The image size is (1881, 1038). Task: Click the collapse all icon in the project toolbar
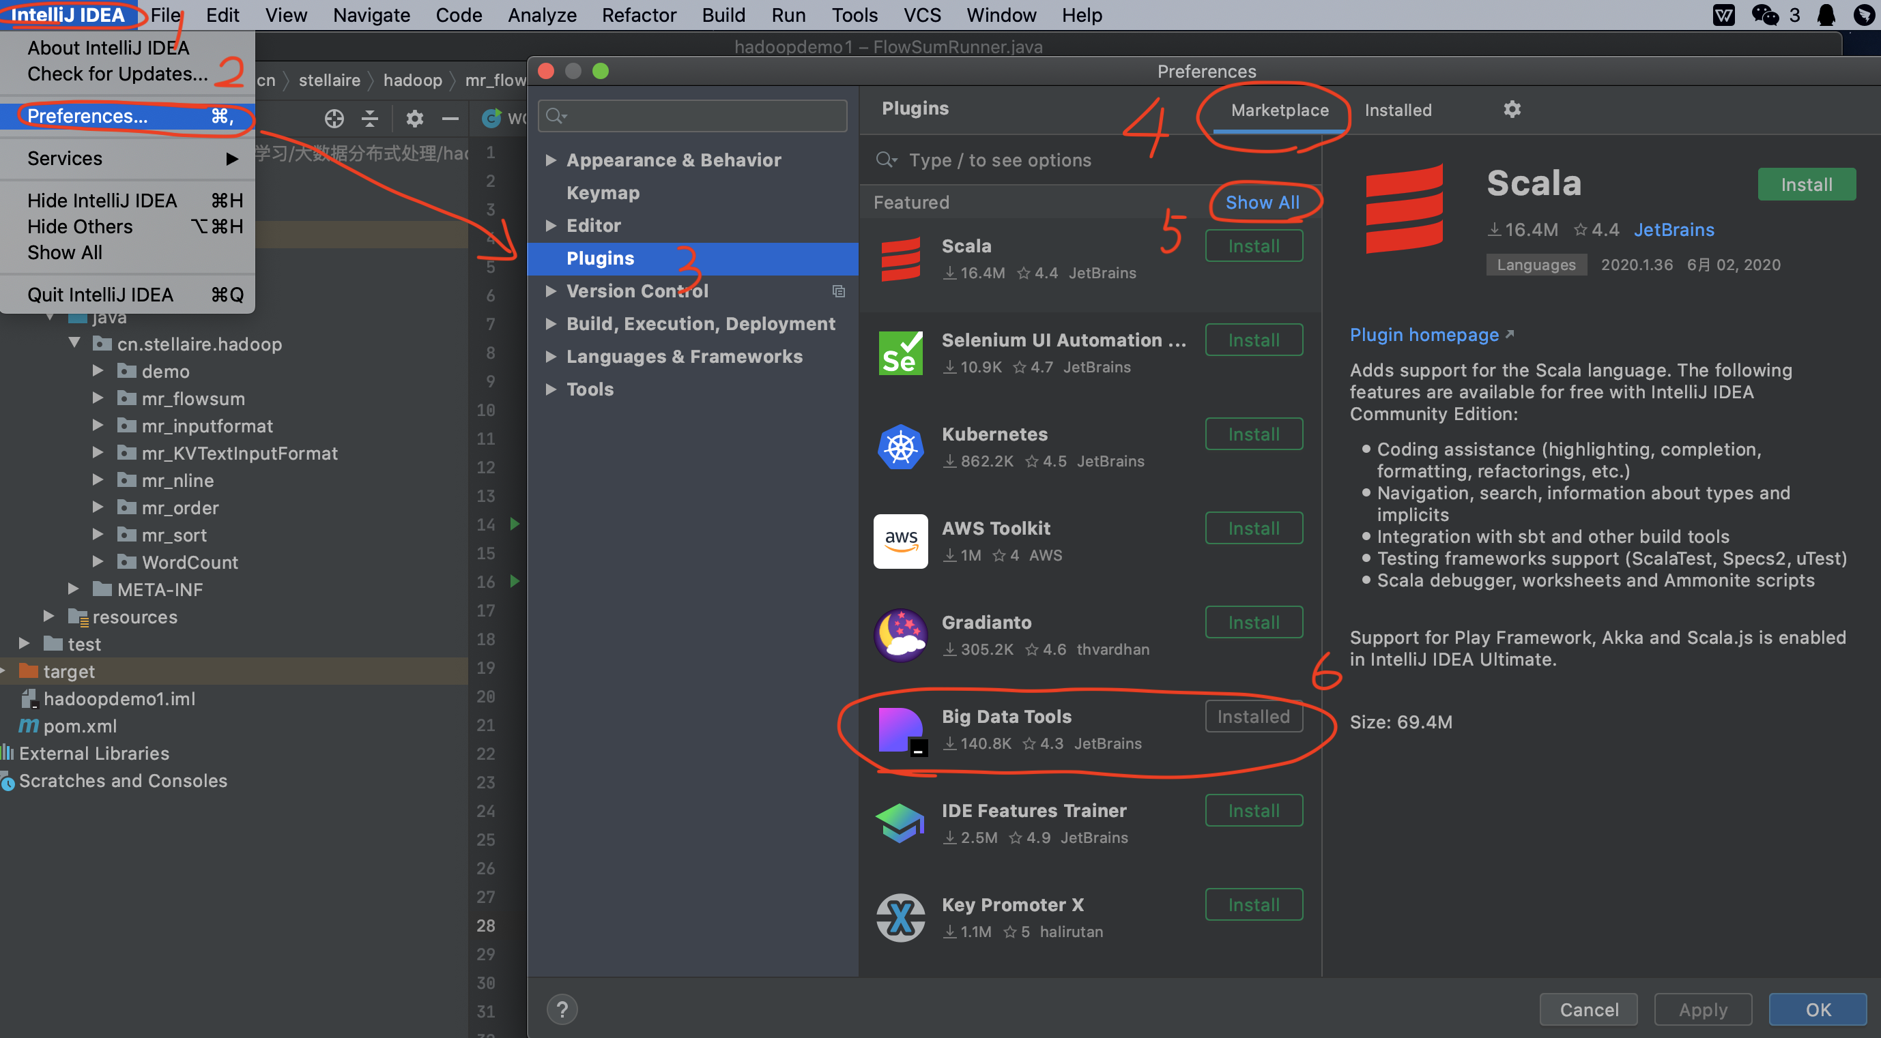(369, 118)
